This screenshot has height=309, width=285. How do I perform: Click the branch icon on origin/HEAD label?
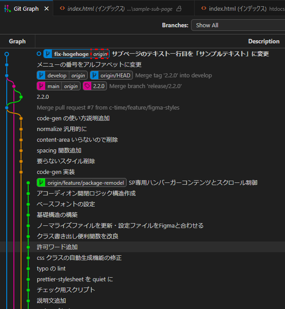(x=94, y=76)
